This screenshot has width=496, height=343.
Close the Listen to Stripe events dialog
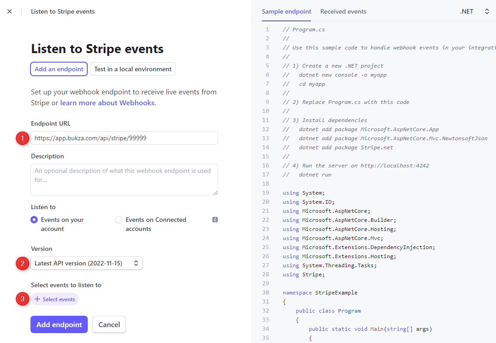tap(10, 11)
